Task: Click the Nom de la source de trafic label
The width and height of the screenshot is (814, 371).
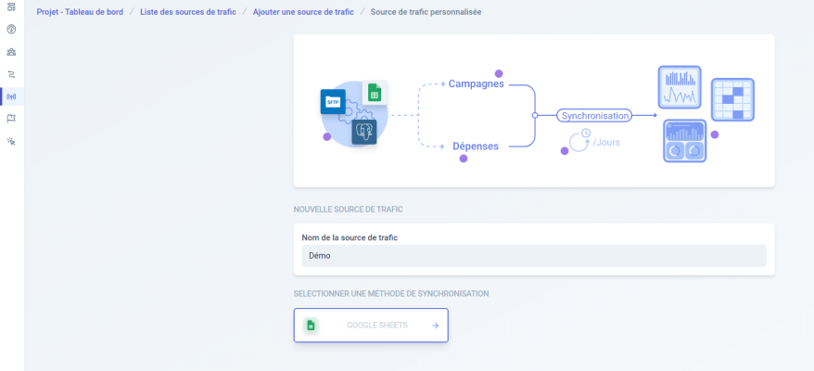Action: [x=350, y=237]
